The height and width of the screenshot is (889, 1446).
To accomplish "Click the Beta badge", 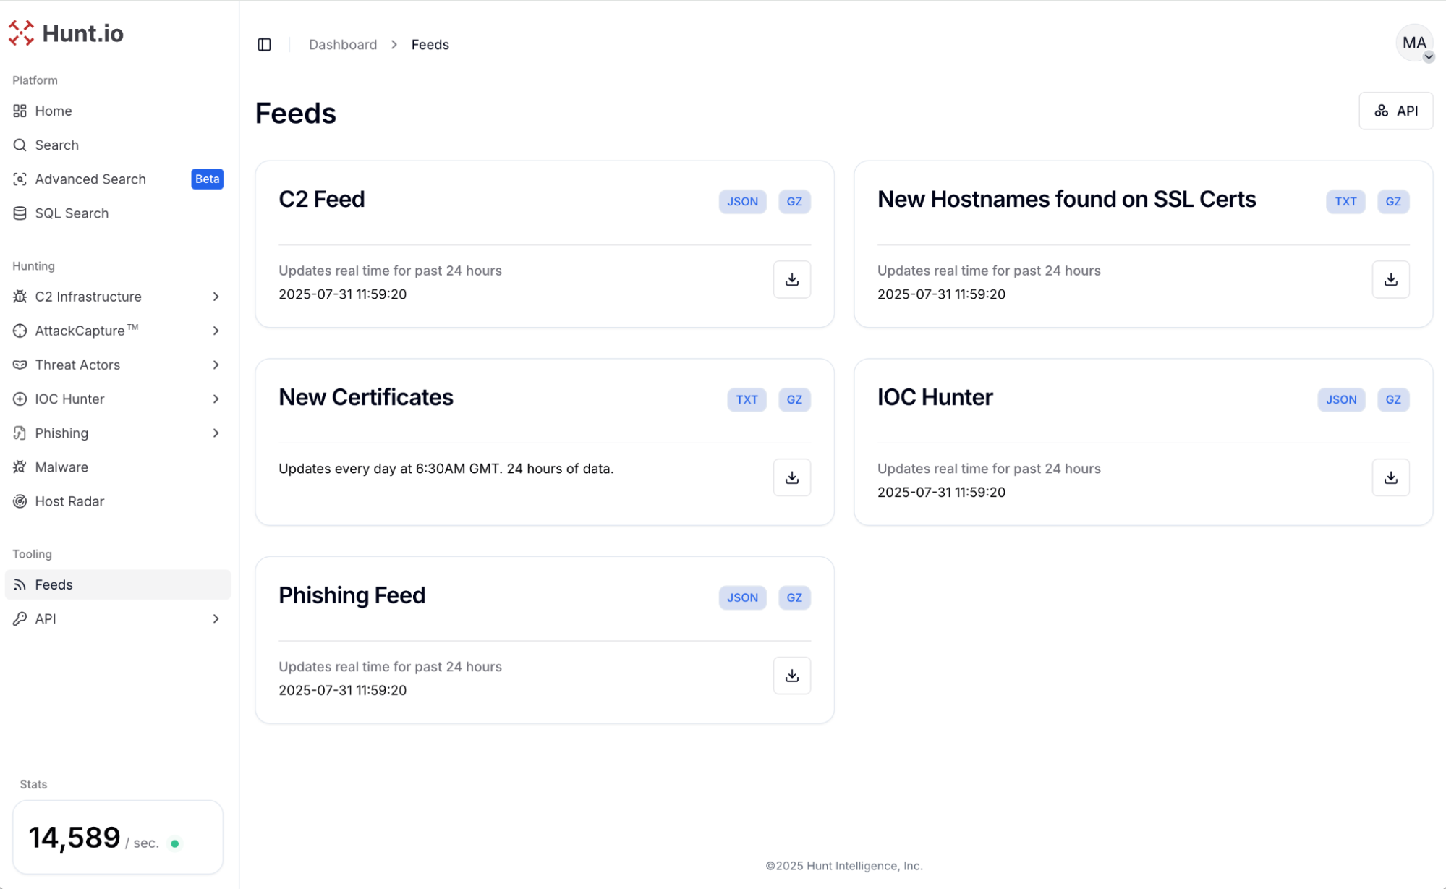I will pos(207,179).
